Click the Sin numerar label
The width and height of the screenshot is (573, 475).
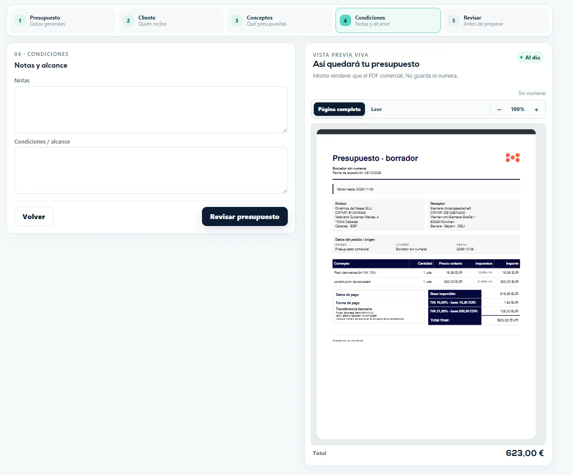click(532, 93)
